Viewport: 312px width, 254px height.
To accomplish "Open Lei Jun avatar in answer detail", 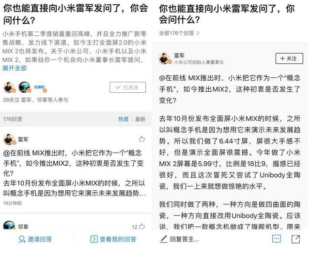I will point(165,58).
